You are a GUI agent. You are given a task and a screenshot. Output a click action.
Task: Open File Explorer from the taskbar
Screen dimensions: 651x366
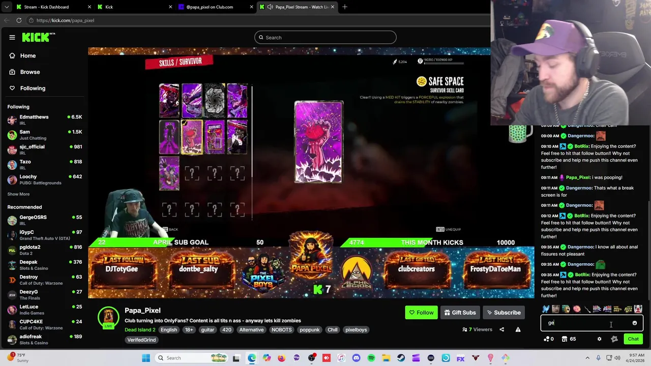386,358
